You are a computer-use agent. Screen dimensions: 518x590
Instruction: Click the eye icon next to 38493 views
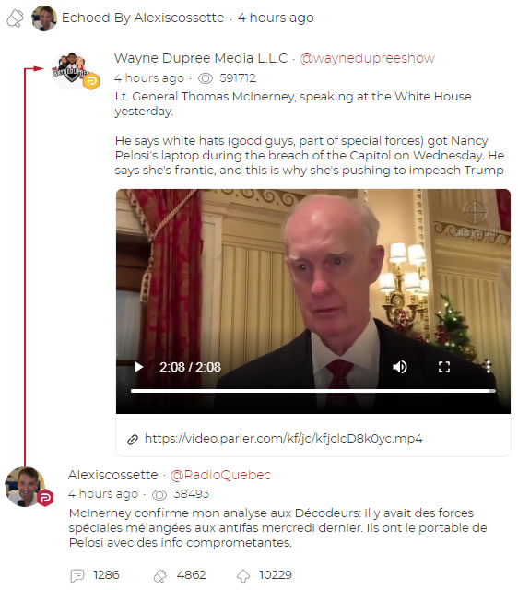(159, 495)
